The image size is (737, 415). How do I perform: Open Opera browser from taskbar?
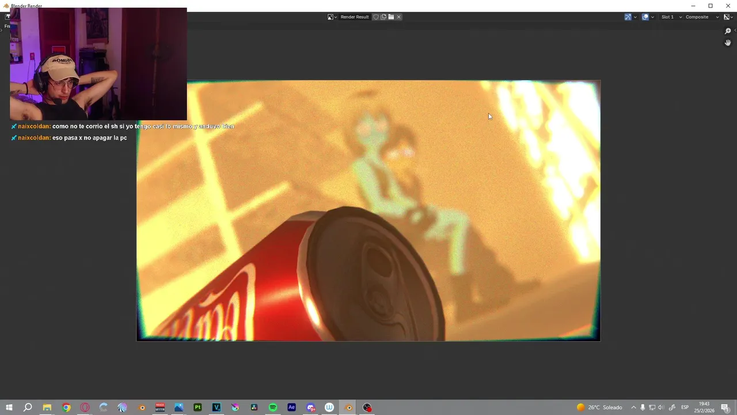click(x=85, y=408)
